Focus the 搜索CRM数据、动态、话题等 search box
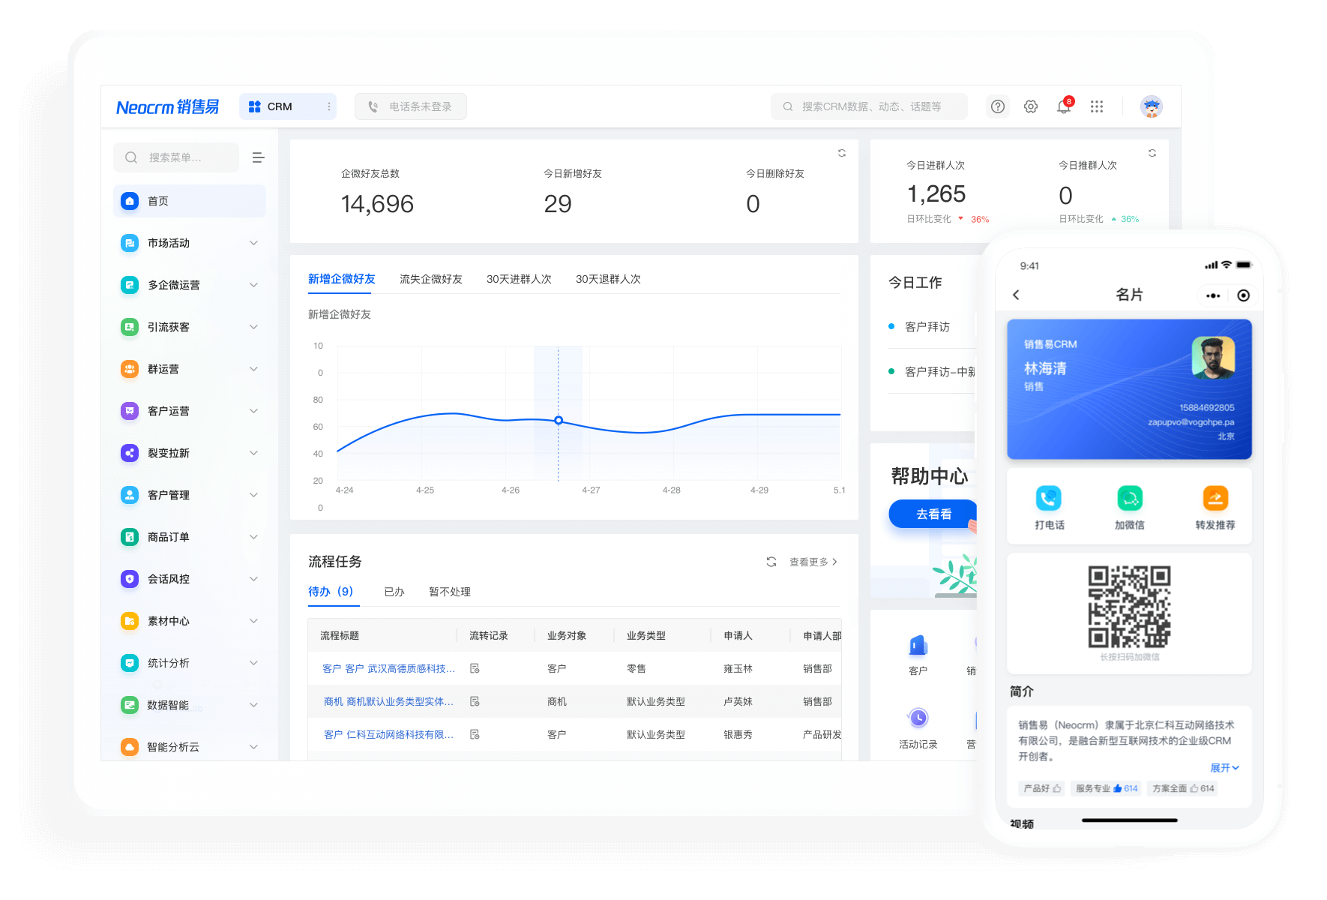The height and width of the screenshot is (900, 1327). pos(869,106)
